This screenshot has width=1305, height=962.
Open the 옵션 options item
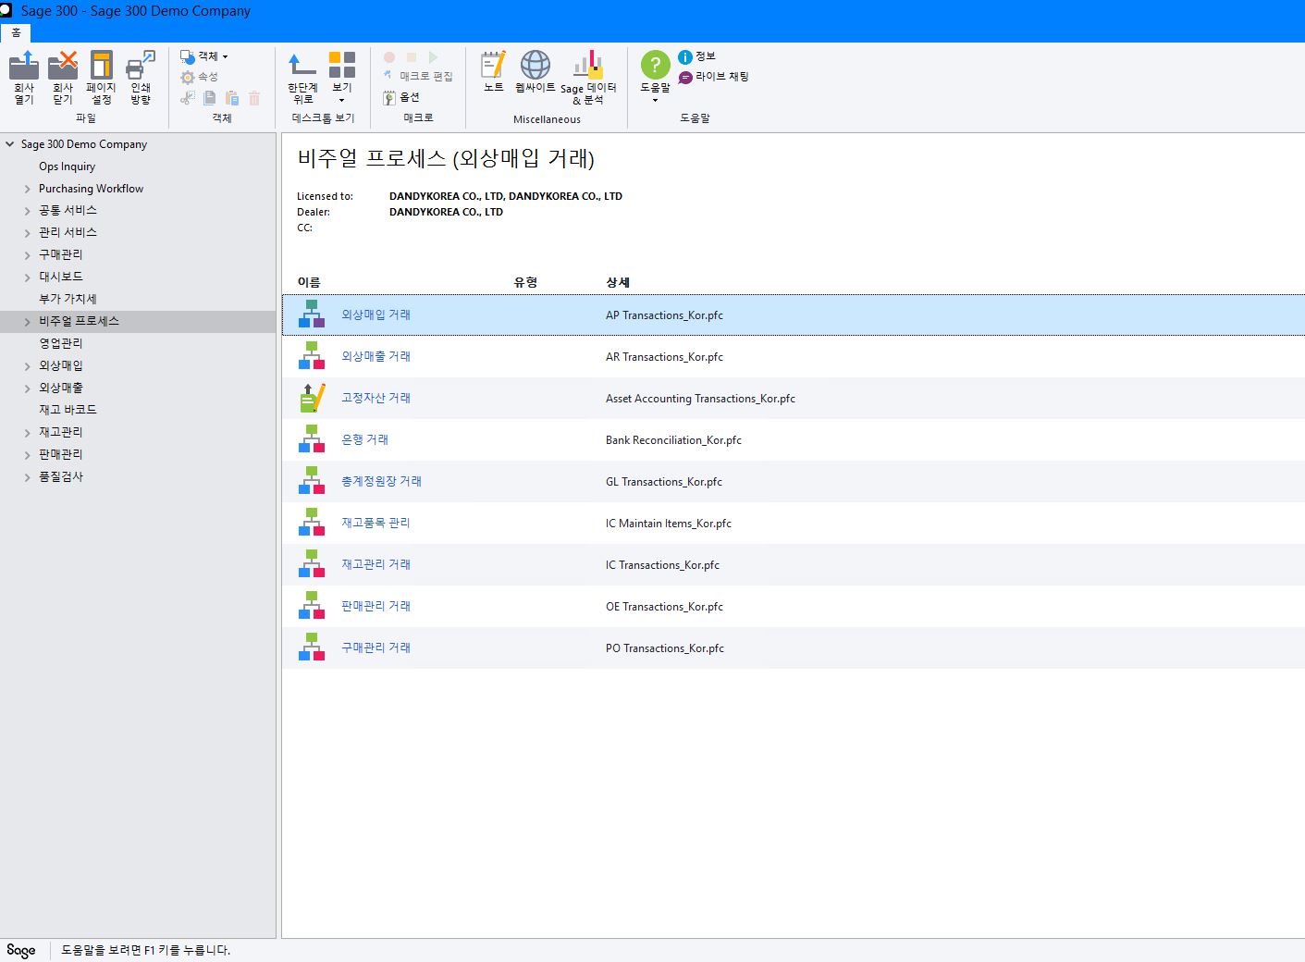(401, 97)
